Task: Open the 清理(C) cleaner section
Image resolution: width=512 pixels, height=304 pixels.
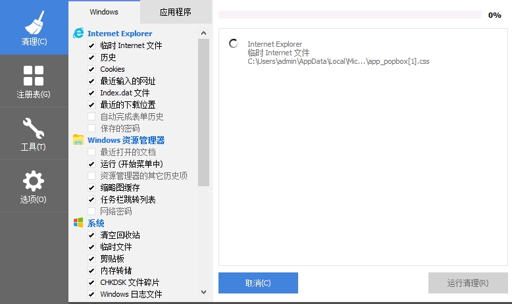Action: tap(34, 28)
